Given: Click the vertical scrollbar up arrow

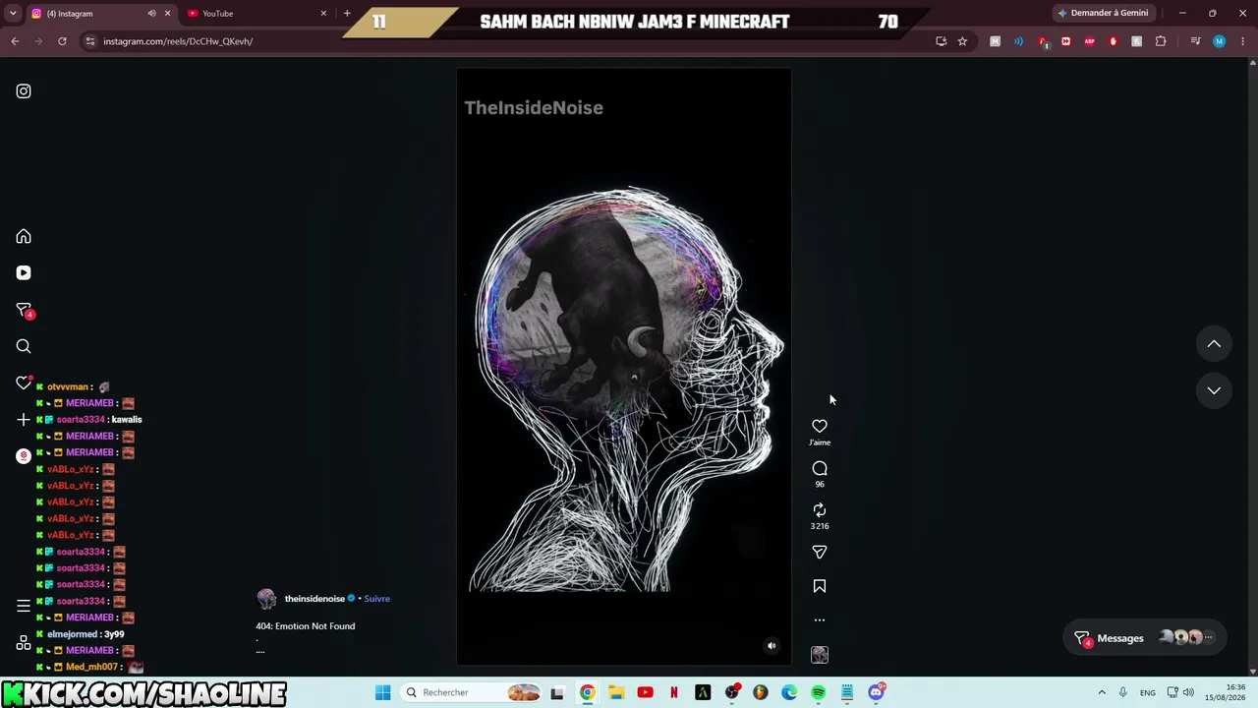Looking at the screenshot, I should coord(1252,63).
